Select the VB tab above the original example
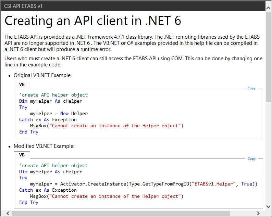Viewport: 272px width, 217px height. [22, 84]
